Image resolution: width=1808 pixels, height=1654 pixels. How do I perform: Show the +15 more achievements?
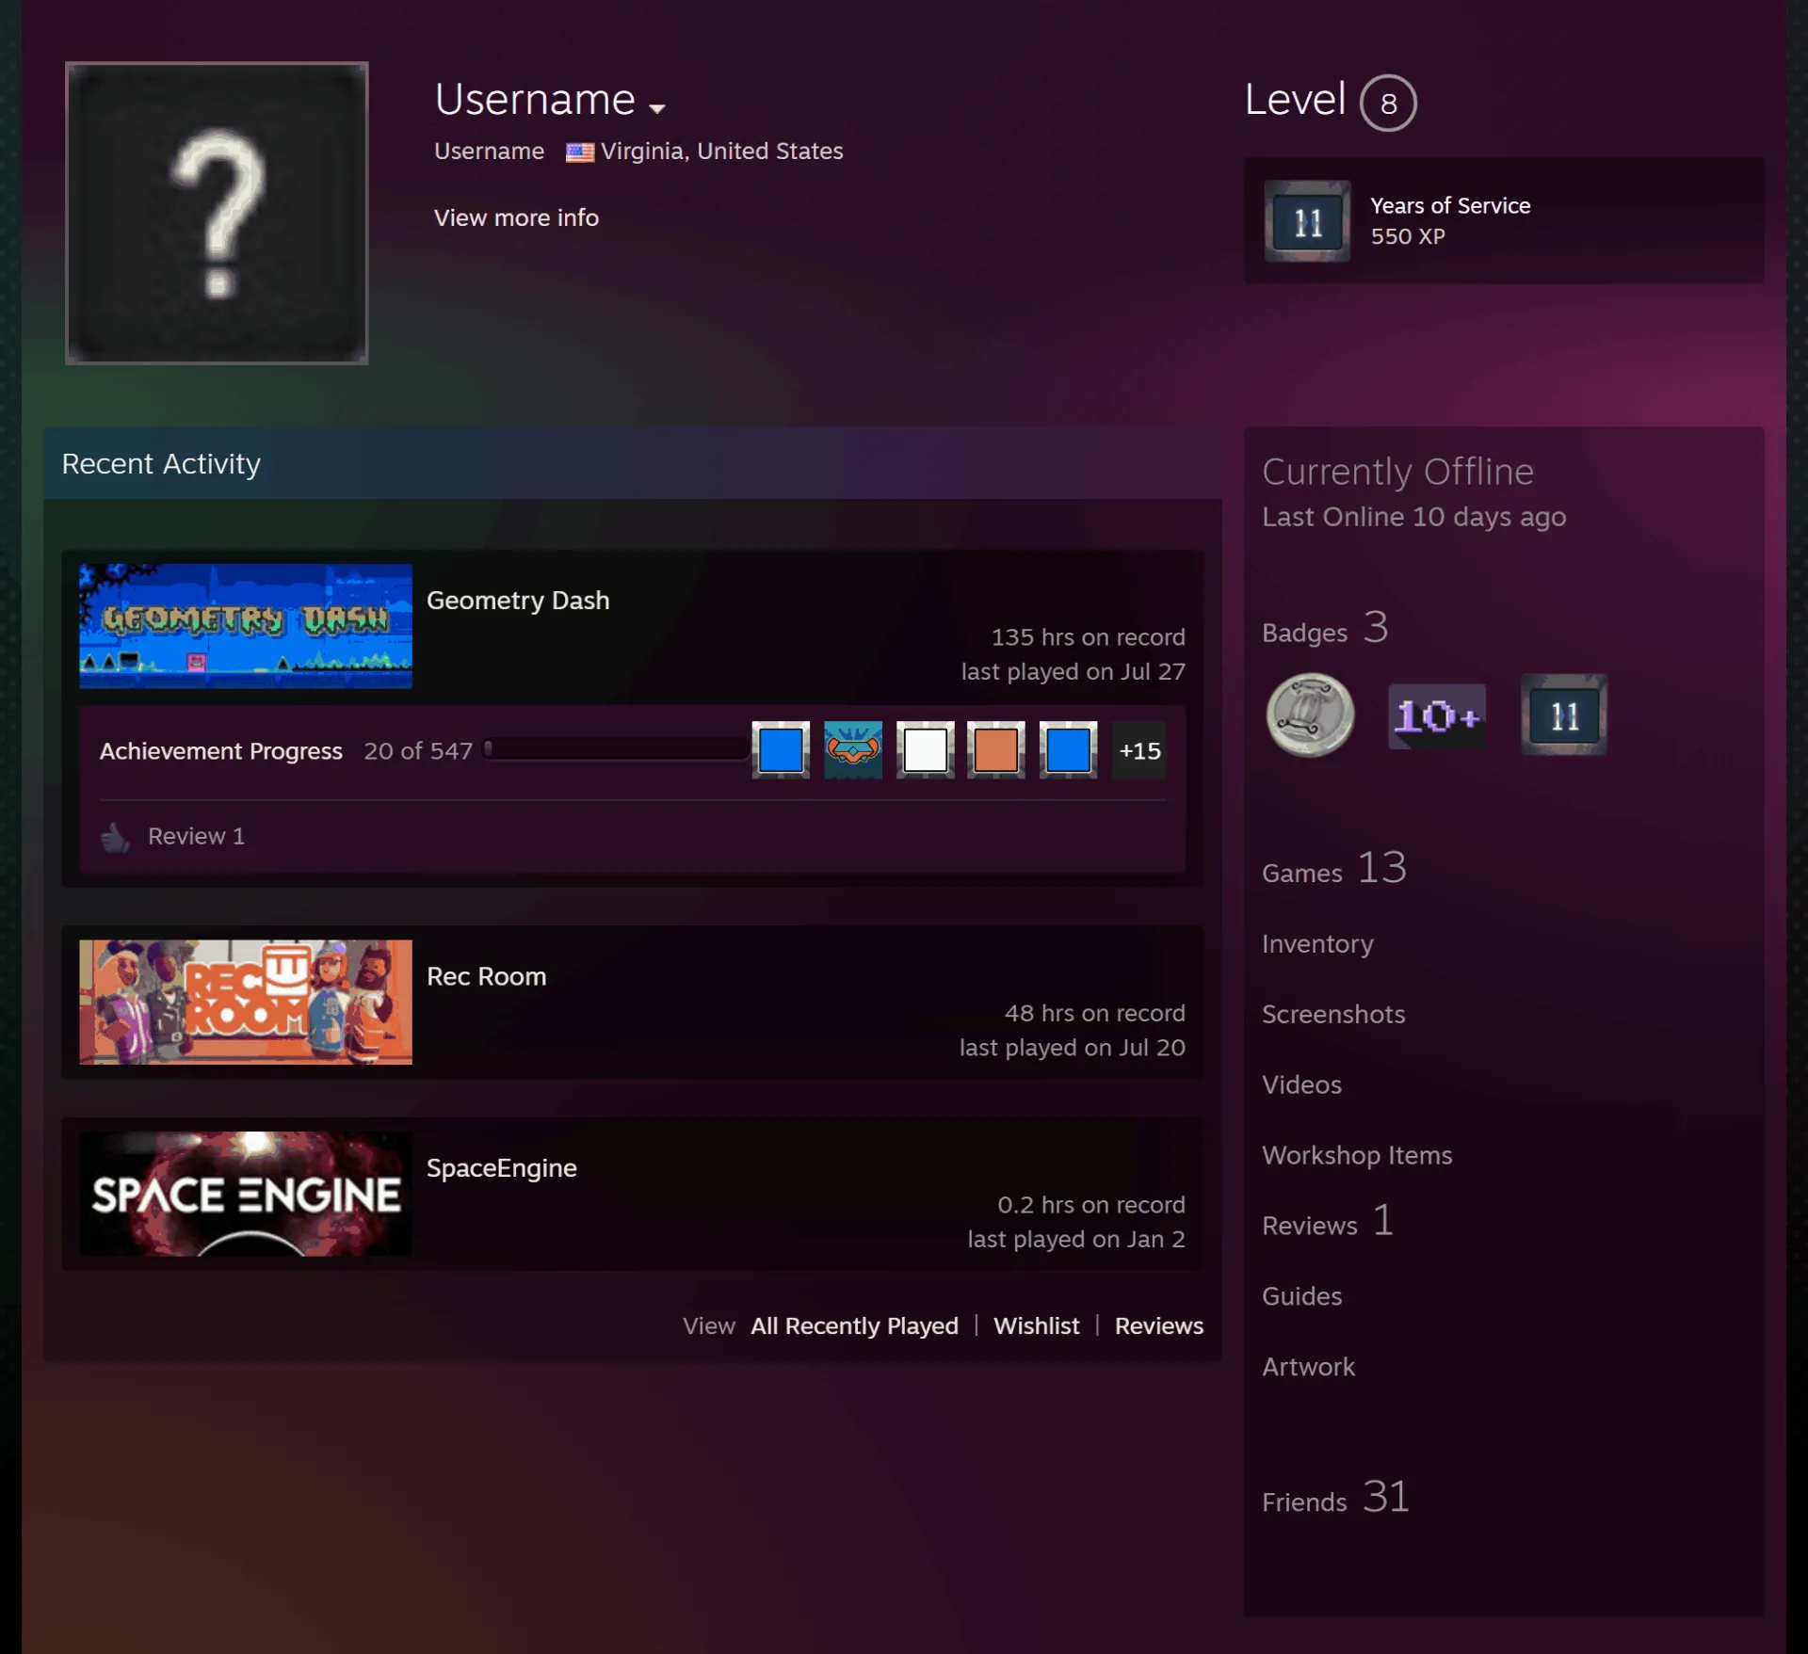point(1139,750)
